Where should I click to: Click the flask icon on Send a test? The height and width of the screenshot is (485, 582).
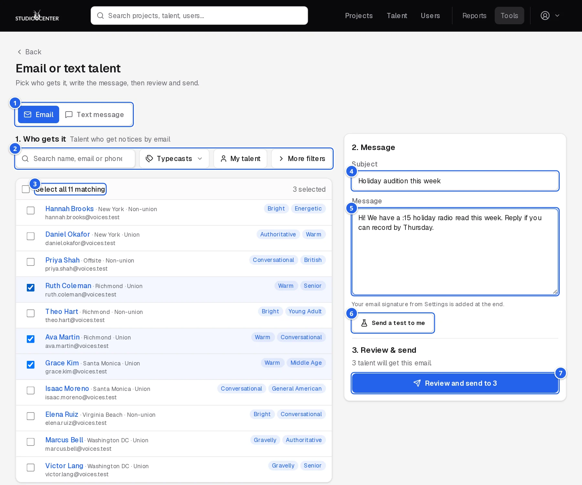364,323
